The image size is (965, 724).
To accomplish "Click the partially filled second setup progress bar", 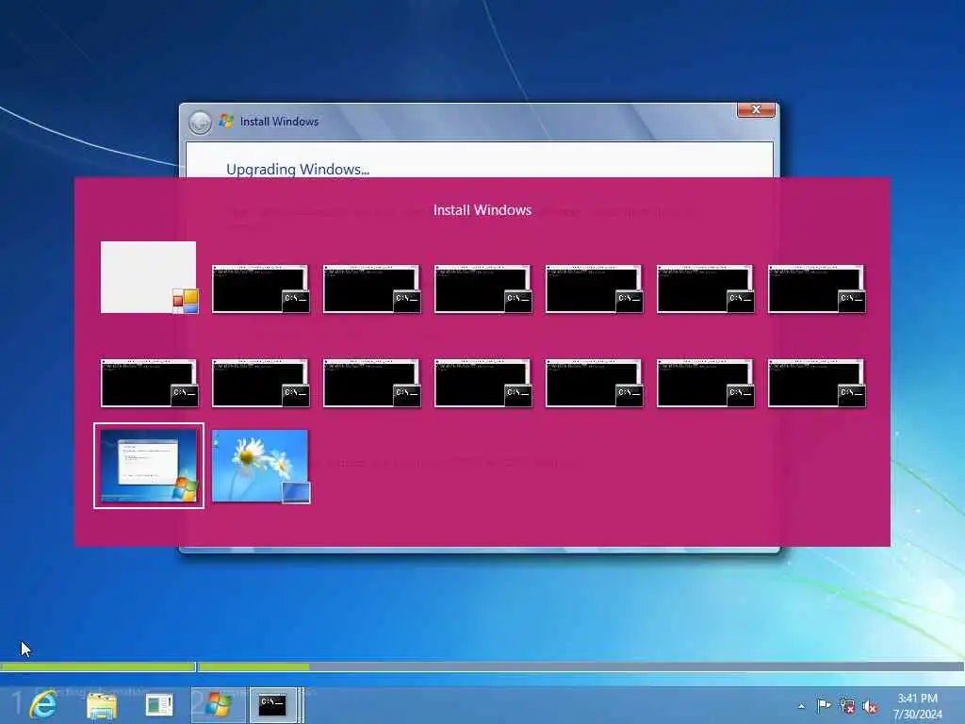I will pos(581,666).
